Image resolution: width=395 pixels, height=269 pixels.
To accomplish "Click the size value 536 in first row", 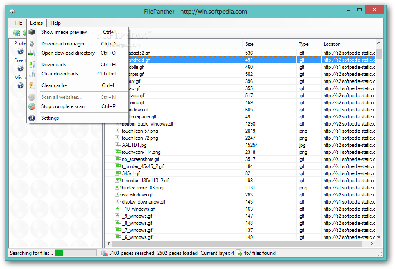I will (x=249, y=53).
